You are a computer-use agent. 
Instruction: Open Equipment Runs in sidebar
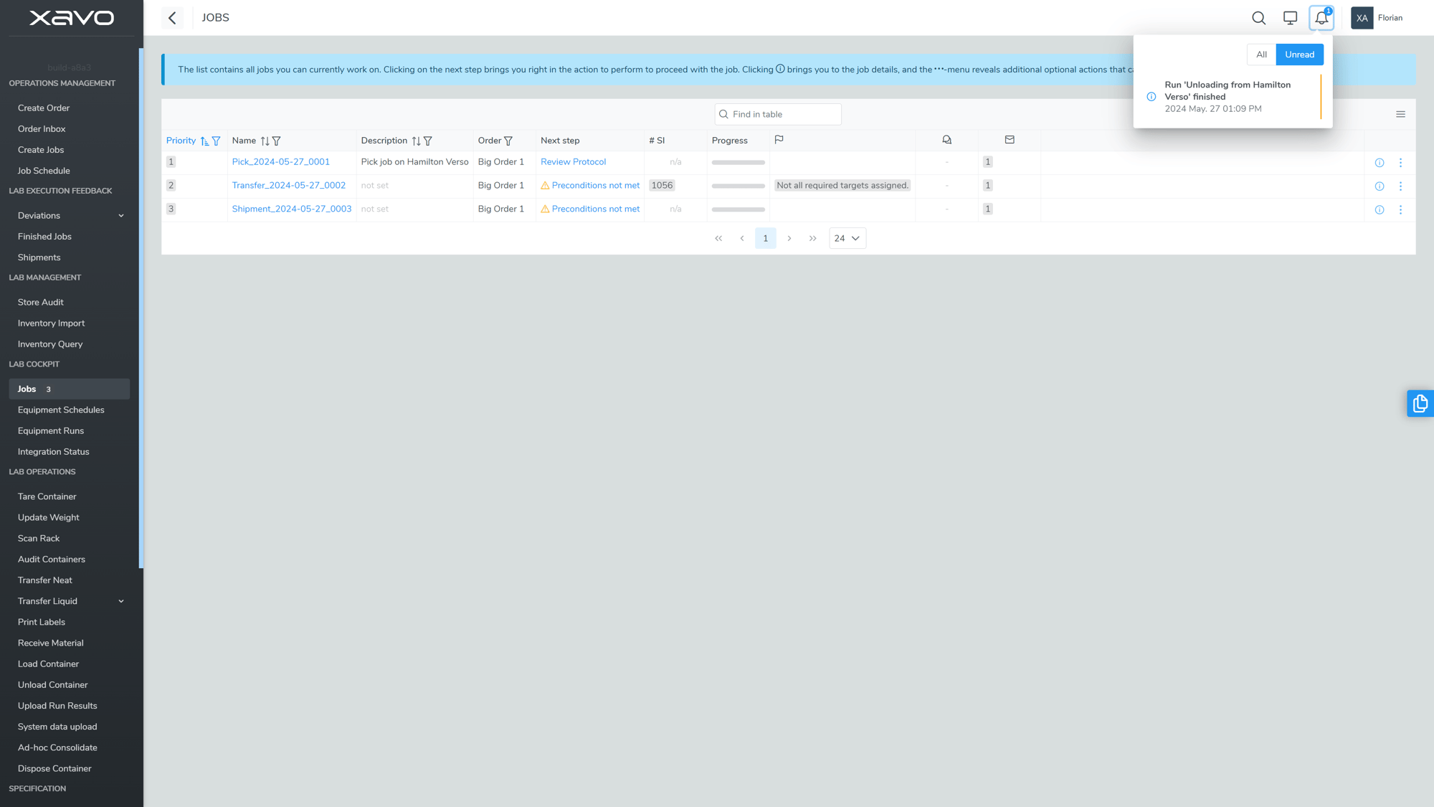click(51, 431)
